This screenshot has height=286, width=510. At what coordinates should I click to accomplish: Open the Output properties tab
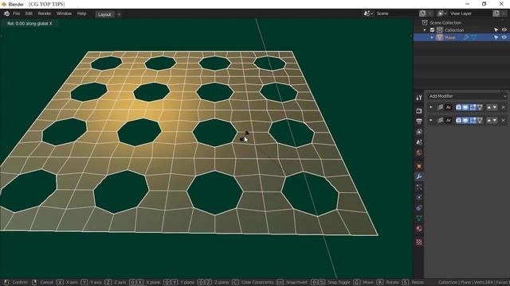pyautogui.click(x=419, y=122)
